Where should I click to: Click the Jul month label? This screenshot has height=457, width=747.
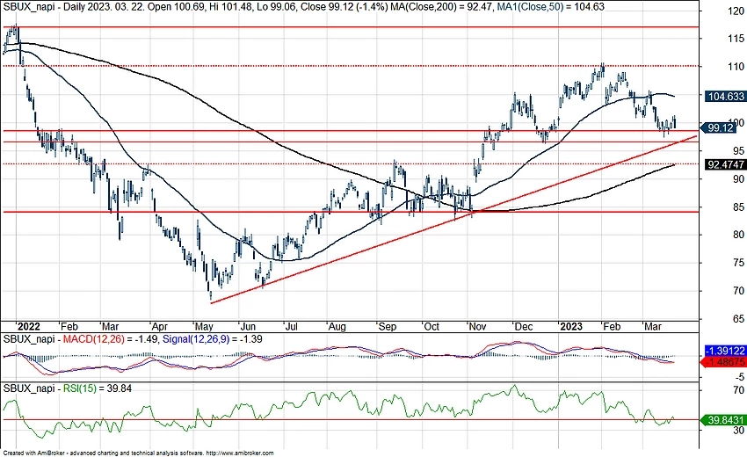[291, 326]
